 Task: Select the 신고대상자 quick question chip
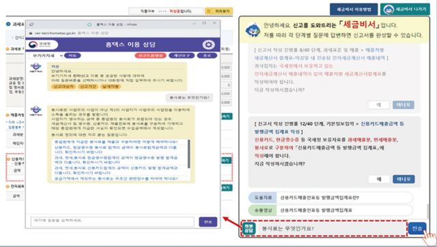(64, 86)
